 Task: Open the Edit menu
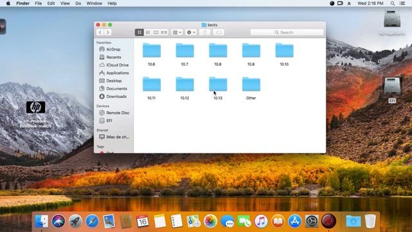51,3
